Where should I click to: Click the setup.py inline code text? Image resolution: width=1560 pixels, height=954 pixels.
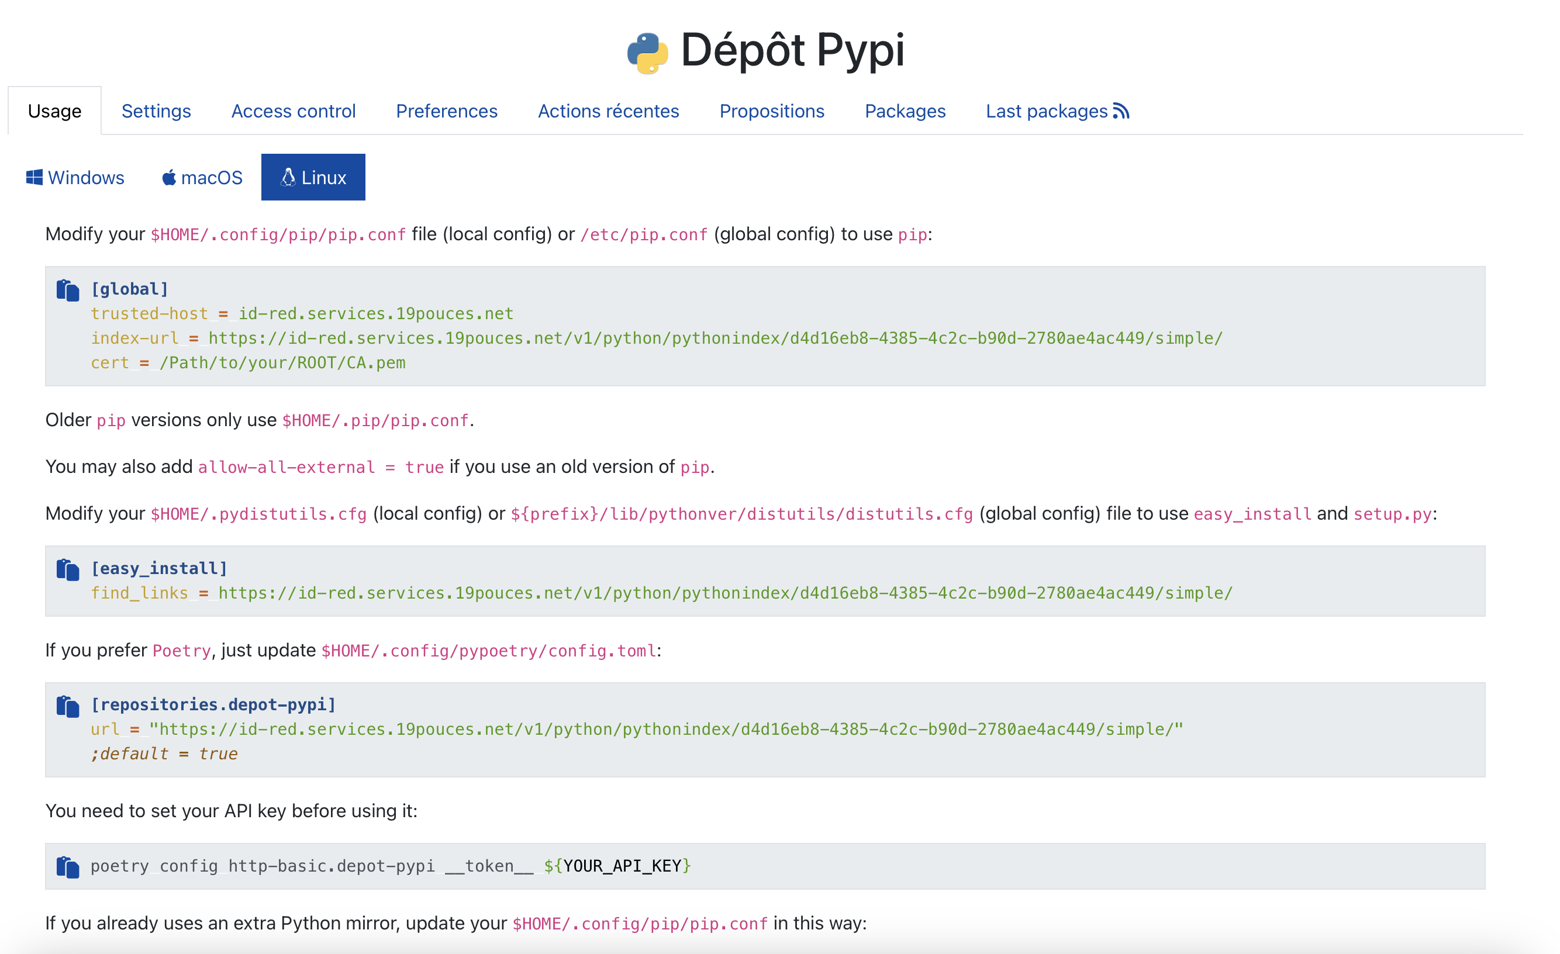pos(1392,514)
